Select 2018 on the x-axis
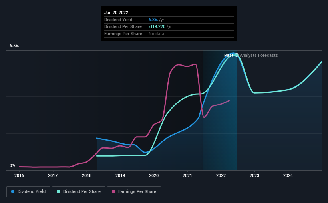 pyautogui.click(x=87, y=175)
